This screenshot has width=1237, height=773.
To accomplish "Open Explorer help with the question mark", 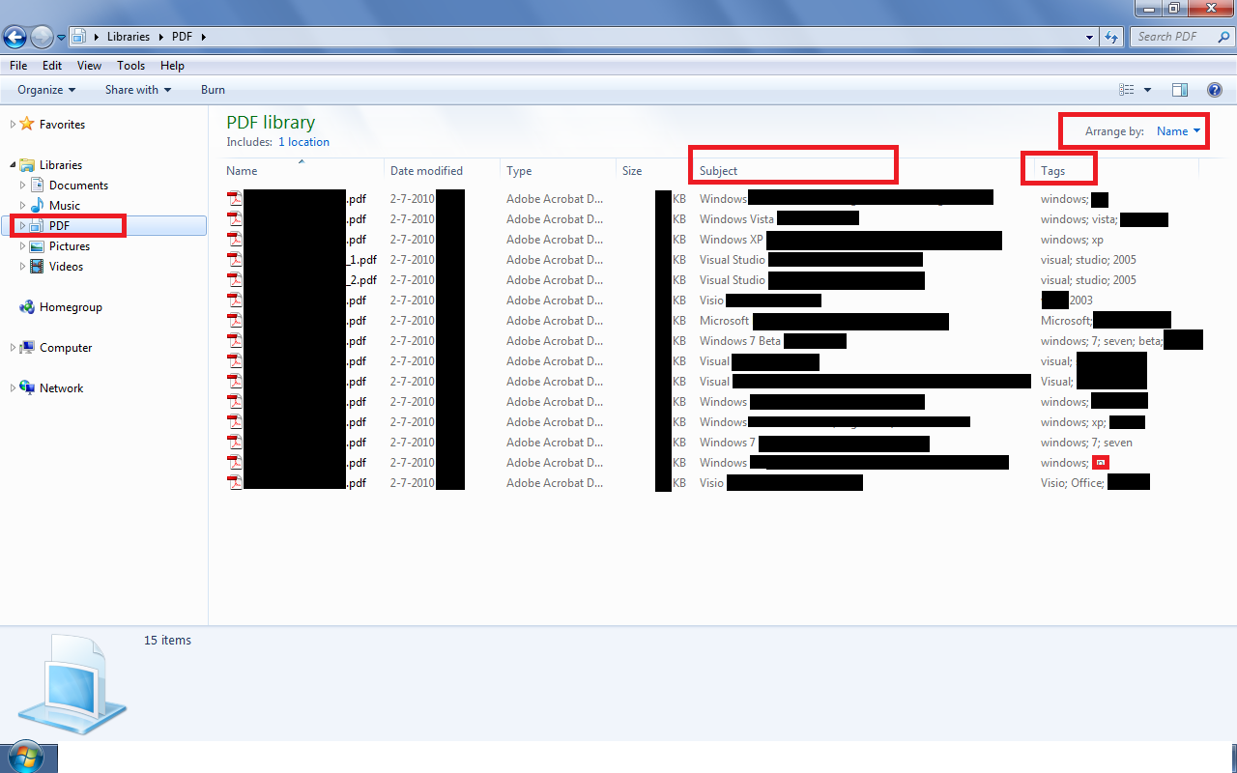I will 1215,90.
